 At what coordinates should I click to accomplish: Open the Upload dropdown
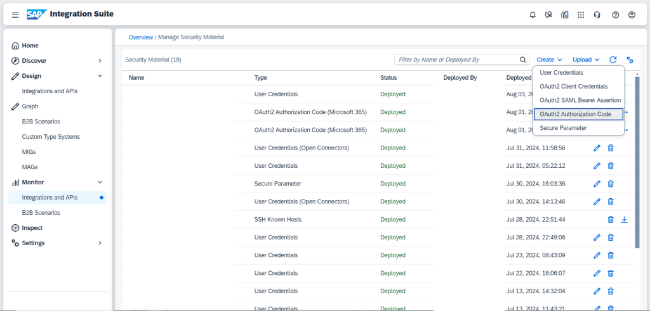click(x=586, y=60)
